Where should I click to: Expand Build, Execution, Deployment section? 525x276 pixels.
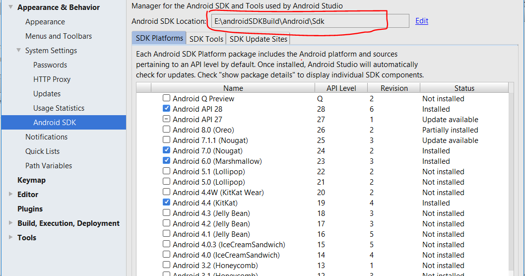tap(11, 223)
